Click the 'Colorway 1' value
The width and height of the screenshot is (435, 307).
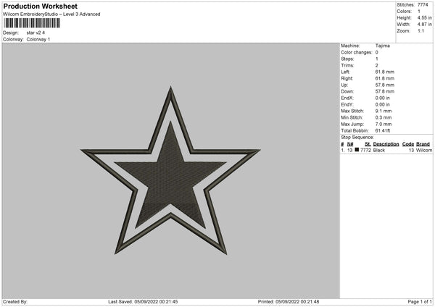(x=38, y=39)
